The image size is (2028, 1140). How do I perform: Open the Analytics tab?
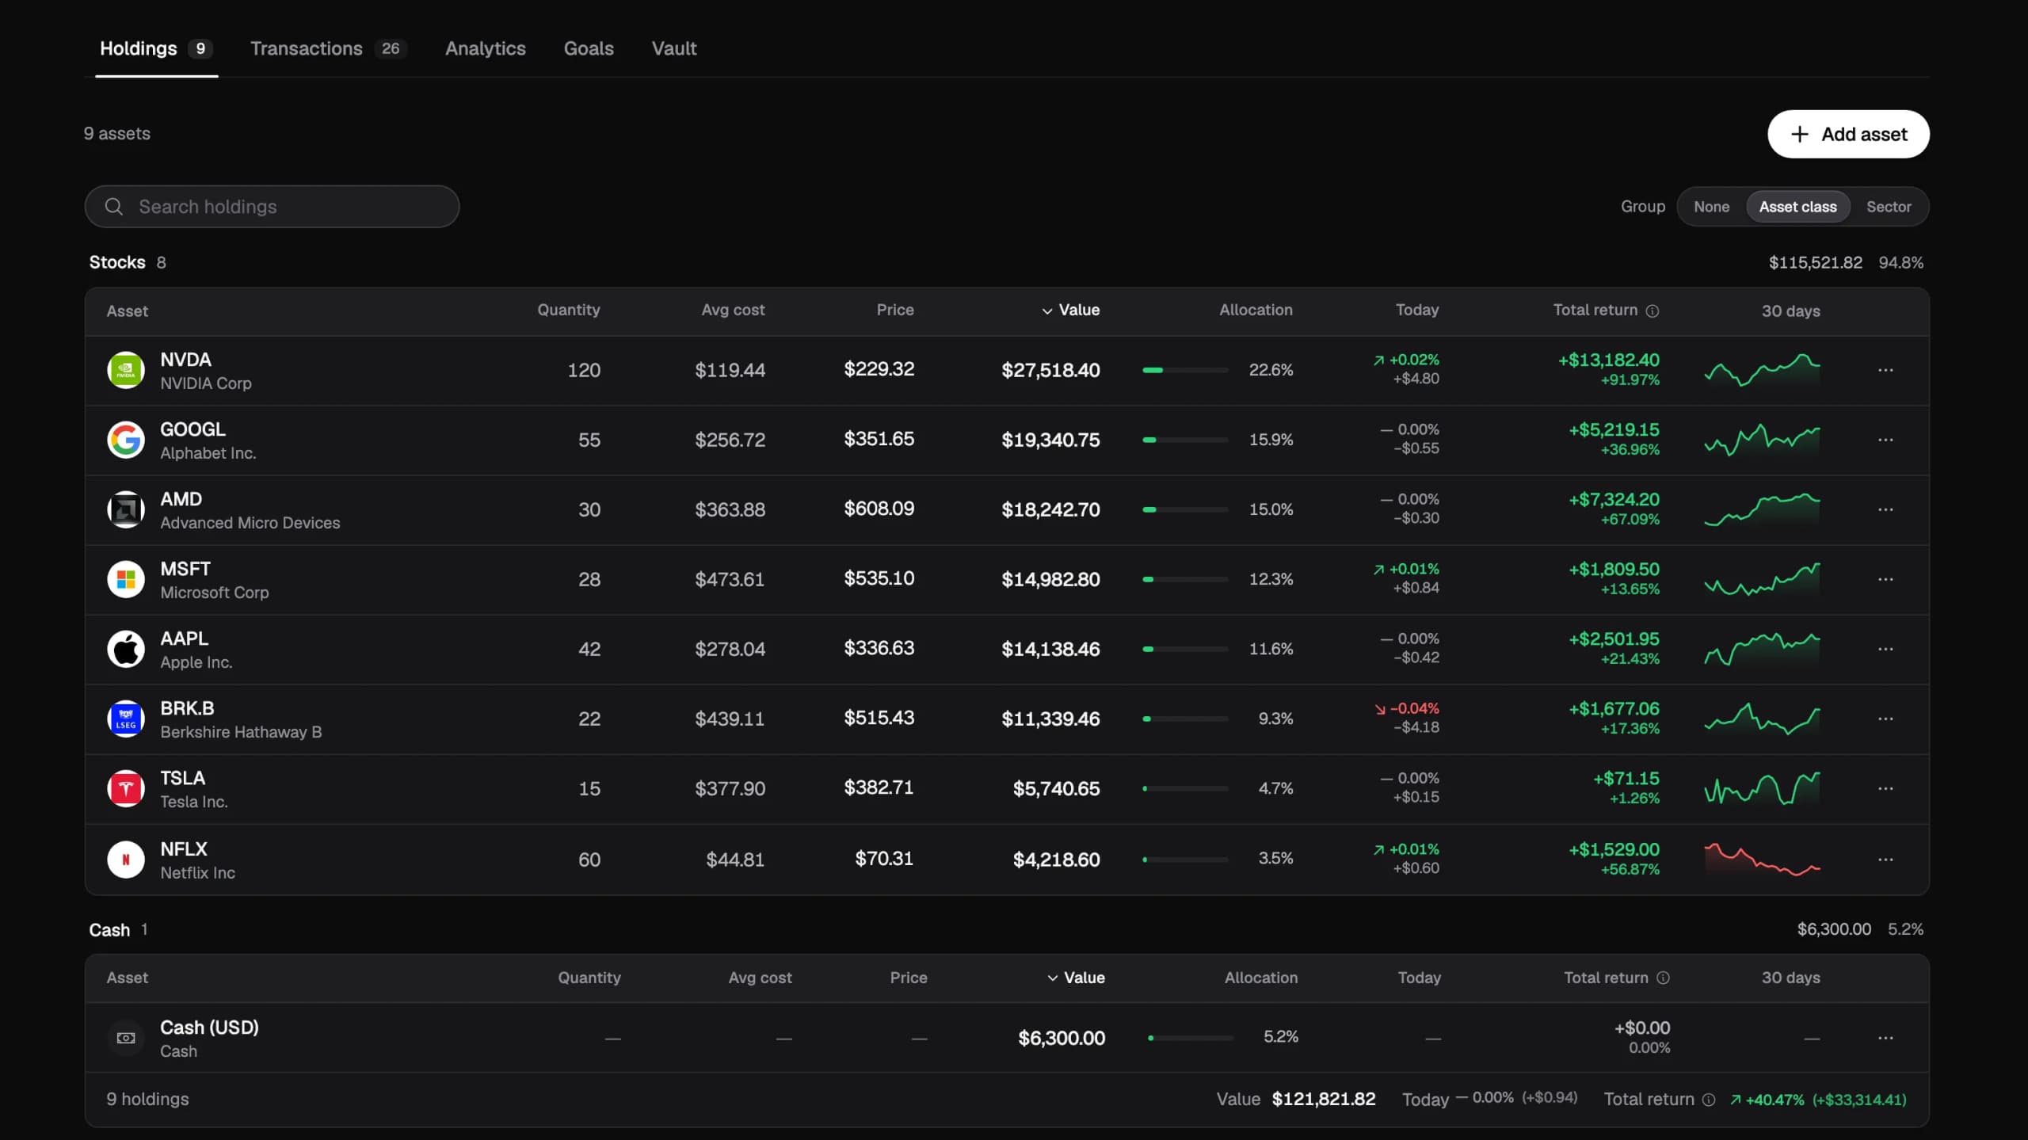coord(486,48)
